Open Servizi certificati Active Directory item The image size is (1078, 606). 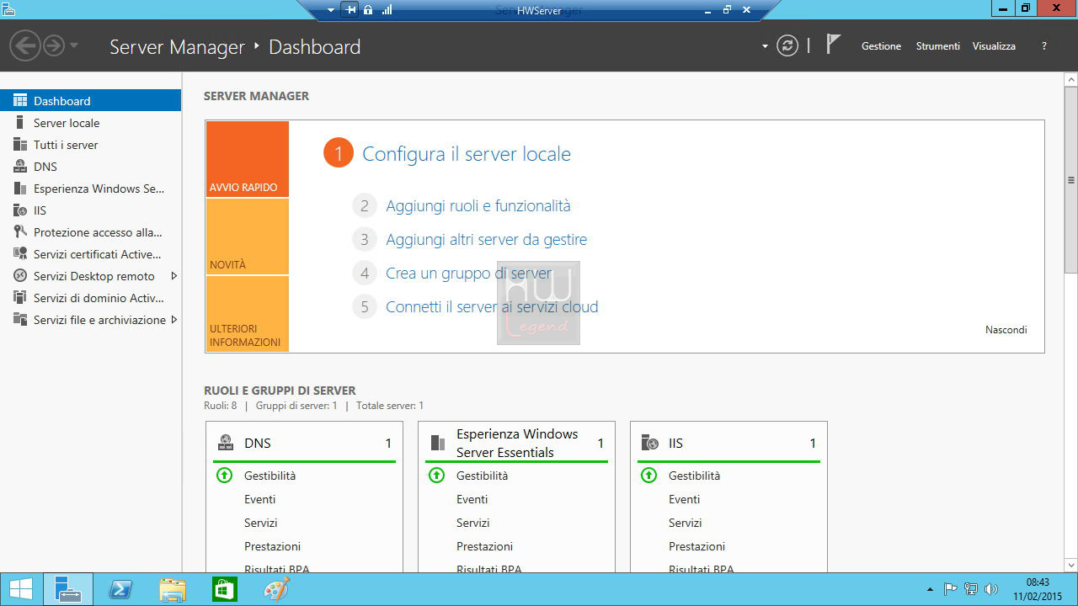tap(90, 254)
